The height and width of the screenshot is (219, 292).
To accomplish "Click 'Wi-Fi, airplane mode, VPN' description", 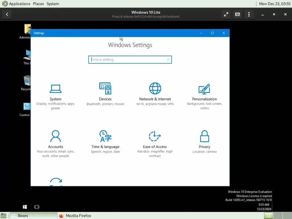I will (155, 104).
